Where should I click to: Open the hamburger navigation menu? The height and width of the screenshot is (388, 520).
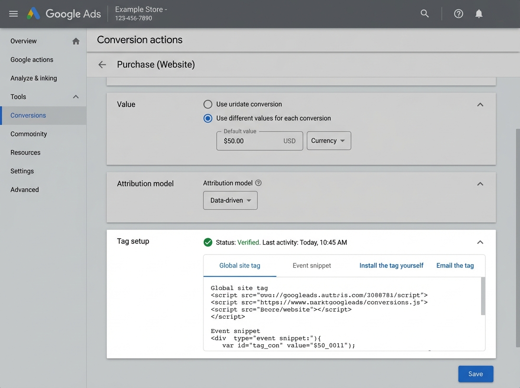[13, 13]
